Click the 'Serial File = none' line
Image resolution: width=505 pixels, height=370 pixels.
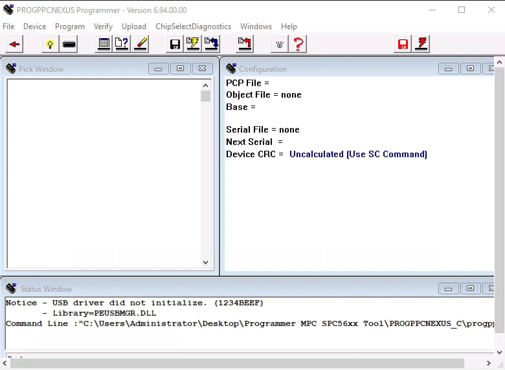263,130
